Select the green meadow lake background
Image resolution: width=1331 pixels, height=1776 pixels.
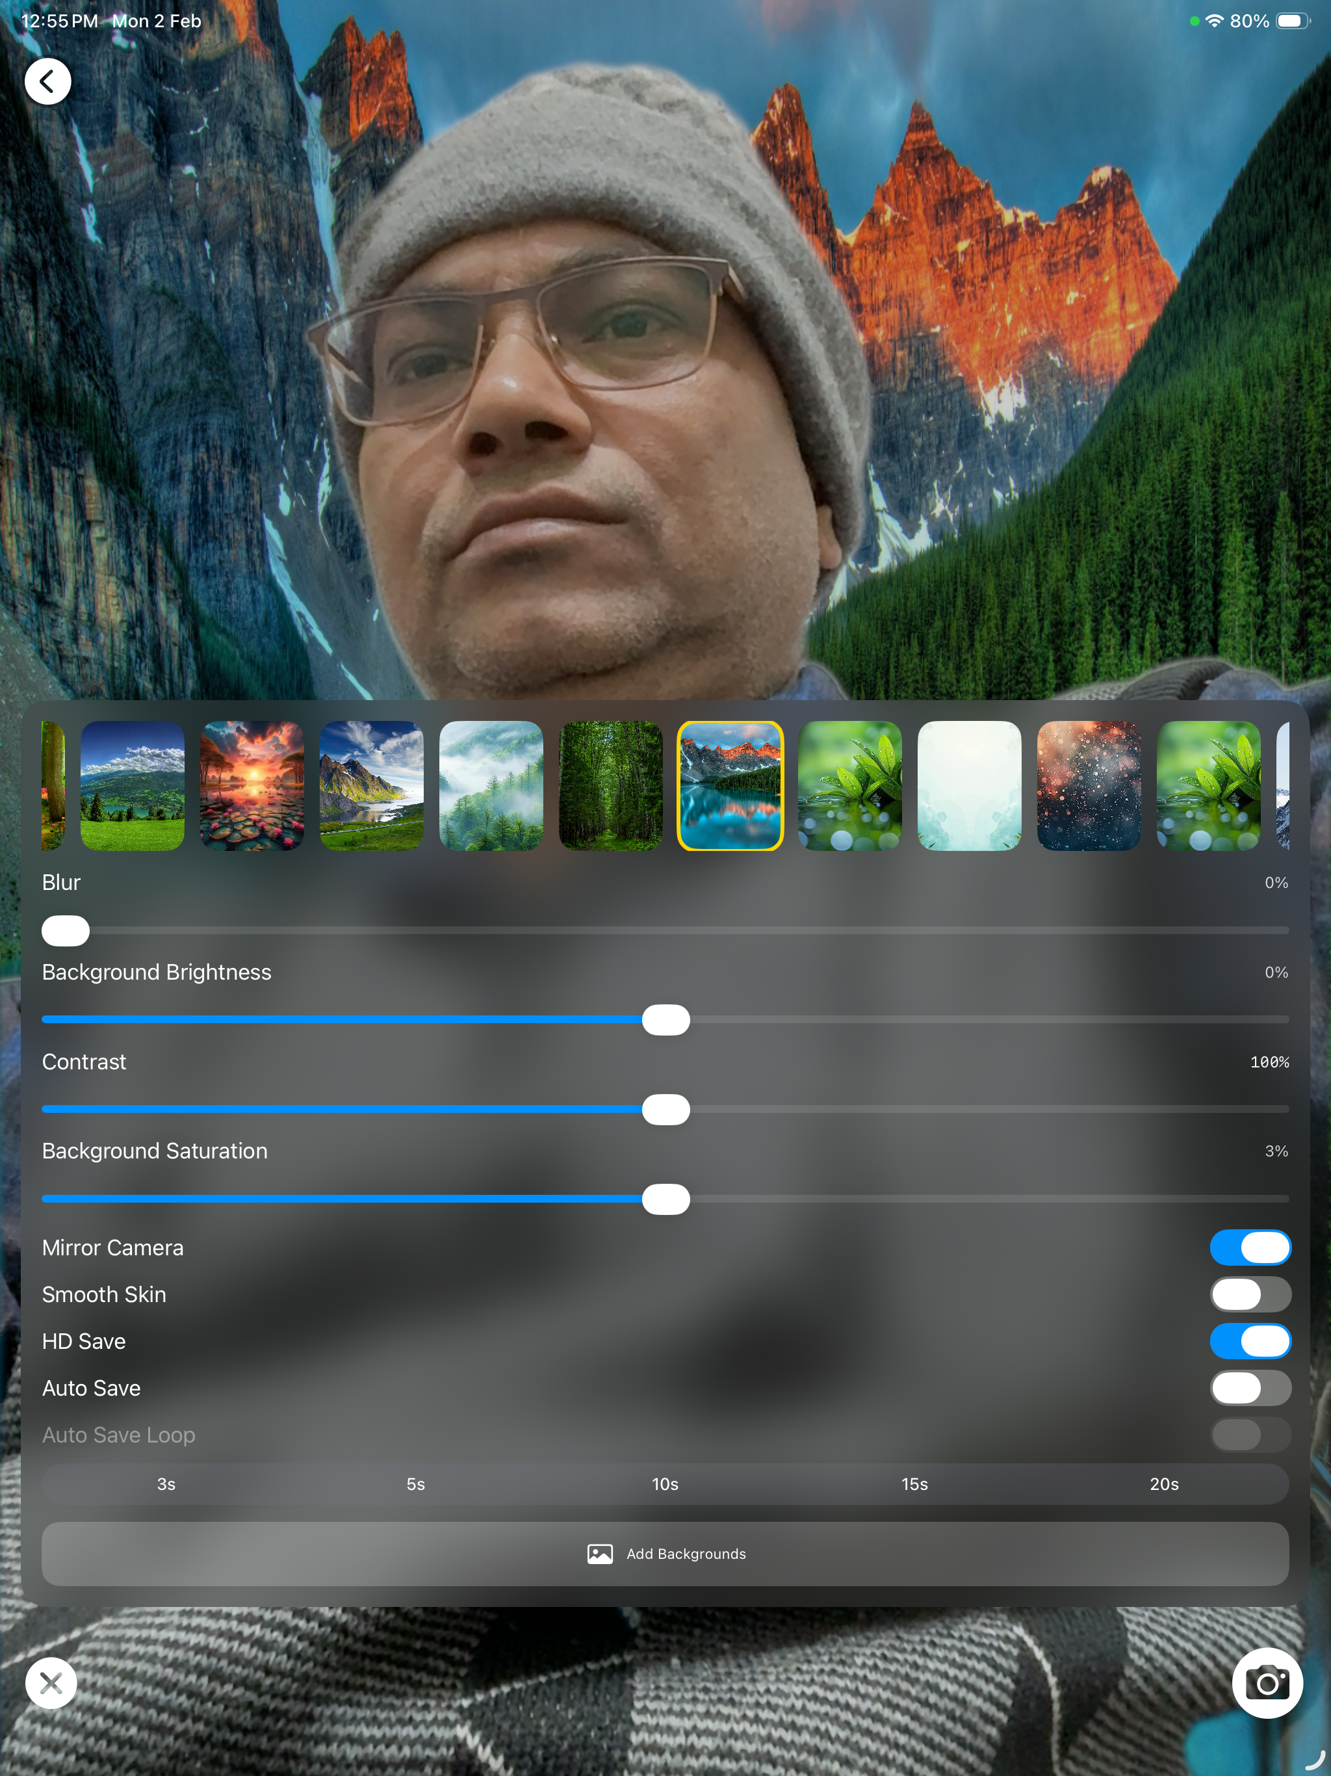133,785
